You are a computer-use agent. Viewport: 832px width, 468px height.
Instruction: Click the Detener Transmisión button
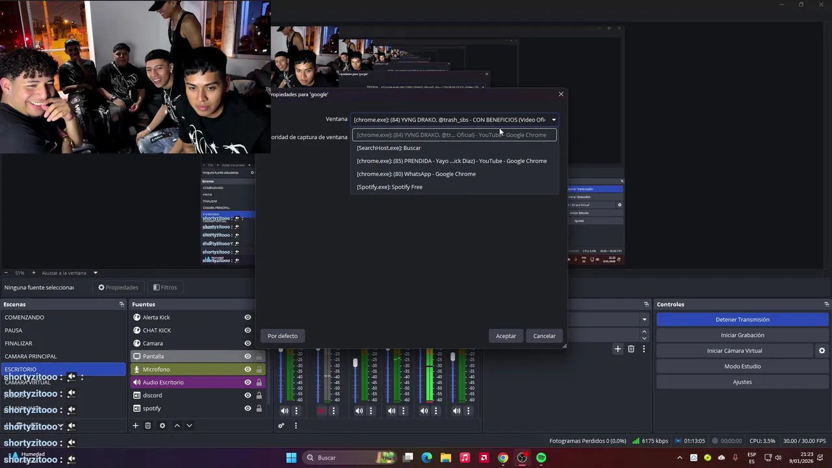point(742,319)
